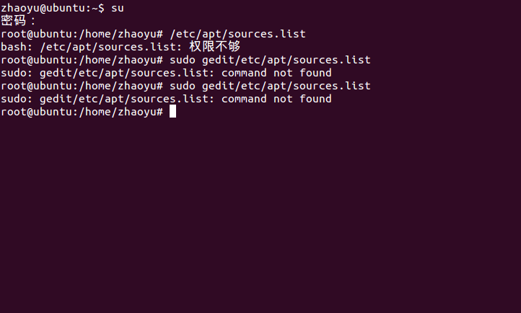The height and width of the screenshot is (313, 521).
Task: Click the first 'sudo gedit/etc/apt/sources.list' command
Action: [x=270, y=60]
